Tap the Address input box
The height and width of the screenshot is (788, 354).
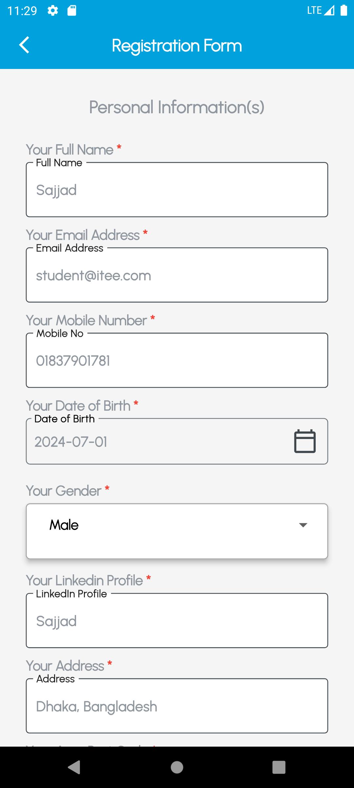(177, 707)
